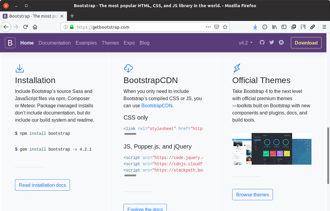Go back to previous page
The height and width of the screenshot is (211, 330).
point(6,27)
